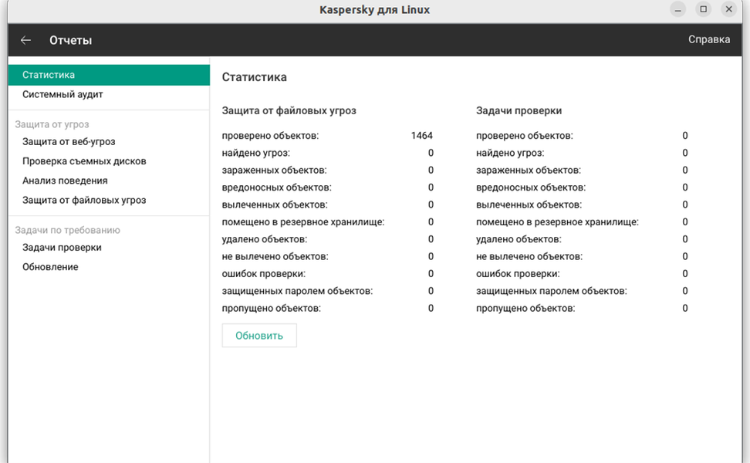The height and width of the screenshot is (463, 750).
Task: Click the Задачи проверки column heading
Action: click(519, 111)
